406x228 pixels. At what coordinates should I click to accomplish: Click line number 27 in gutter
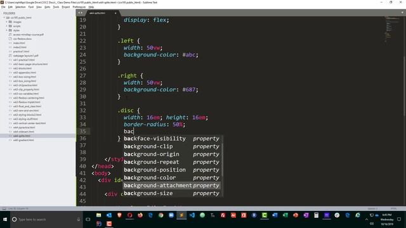pyautogui.click(x=82, y=75)
